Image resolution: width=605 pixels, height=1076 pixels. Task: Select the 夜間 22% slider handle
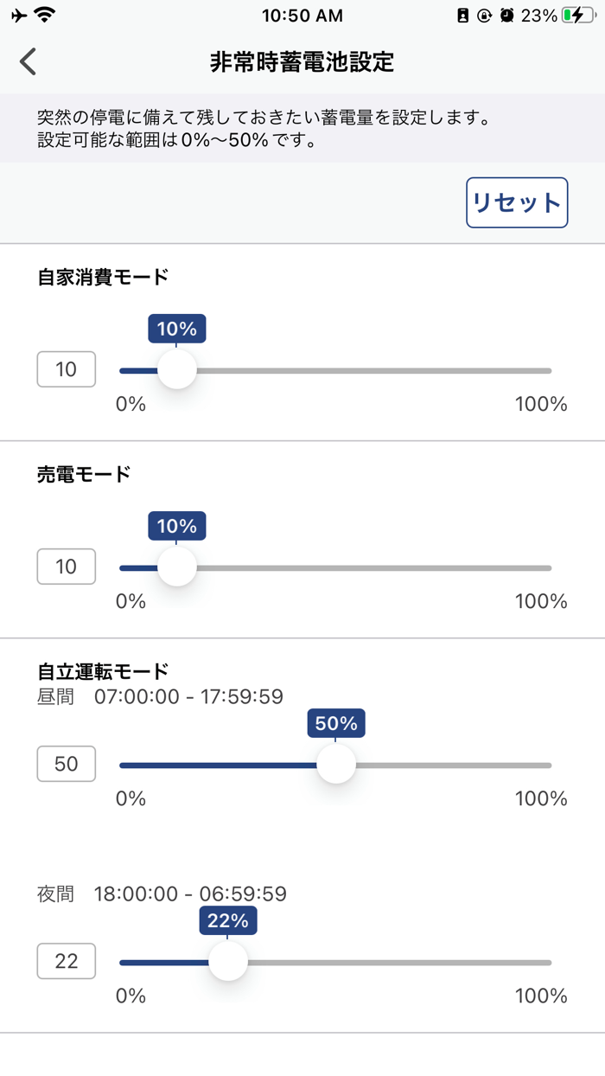228,961
